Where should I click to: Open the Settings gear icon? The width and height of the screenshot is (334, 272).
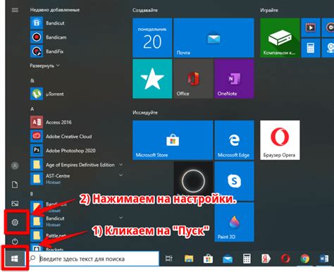tap(15, 222)
